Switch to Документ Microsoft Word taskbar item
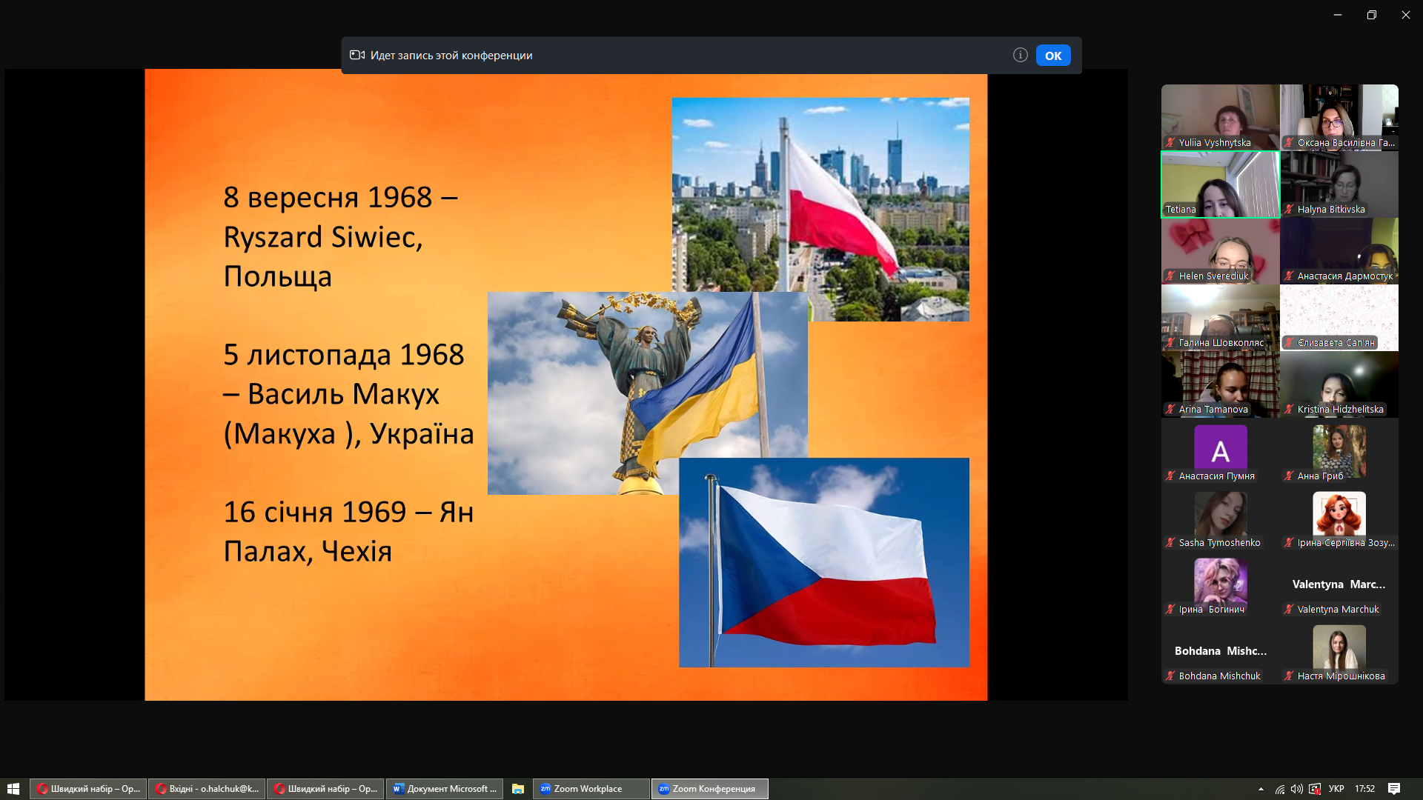1423x800 pixels. click(445, 789)
